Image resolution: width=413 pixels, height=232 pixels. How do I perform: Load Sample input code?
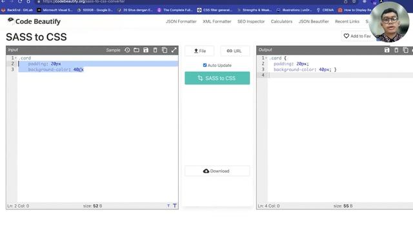(114, 50)
